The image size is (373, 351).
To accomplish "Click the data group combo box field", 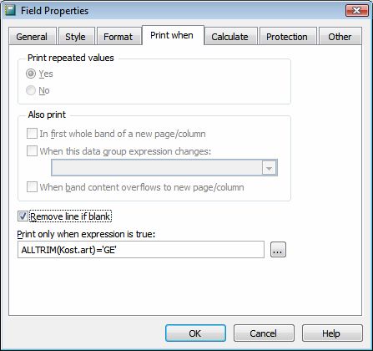I will (164, 168).
